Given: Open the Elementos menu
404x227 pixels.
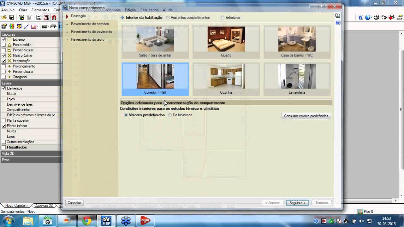Looking at the screenshot, I should (40, 10).
